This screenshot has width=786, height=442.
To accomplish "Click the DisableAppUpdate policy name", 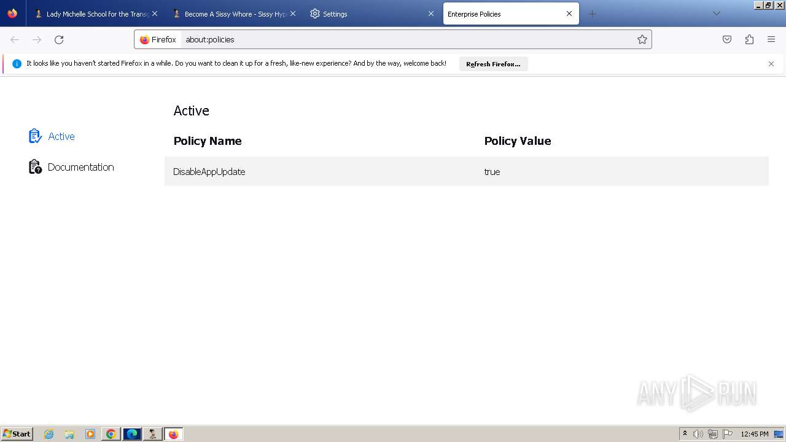I will pyautogui.click(x=209, y=172).
